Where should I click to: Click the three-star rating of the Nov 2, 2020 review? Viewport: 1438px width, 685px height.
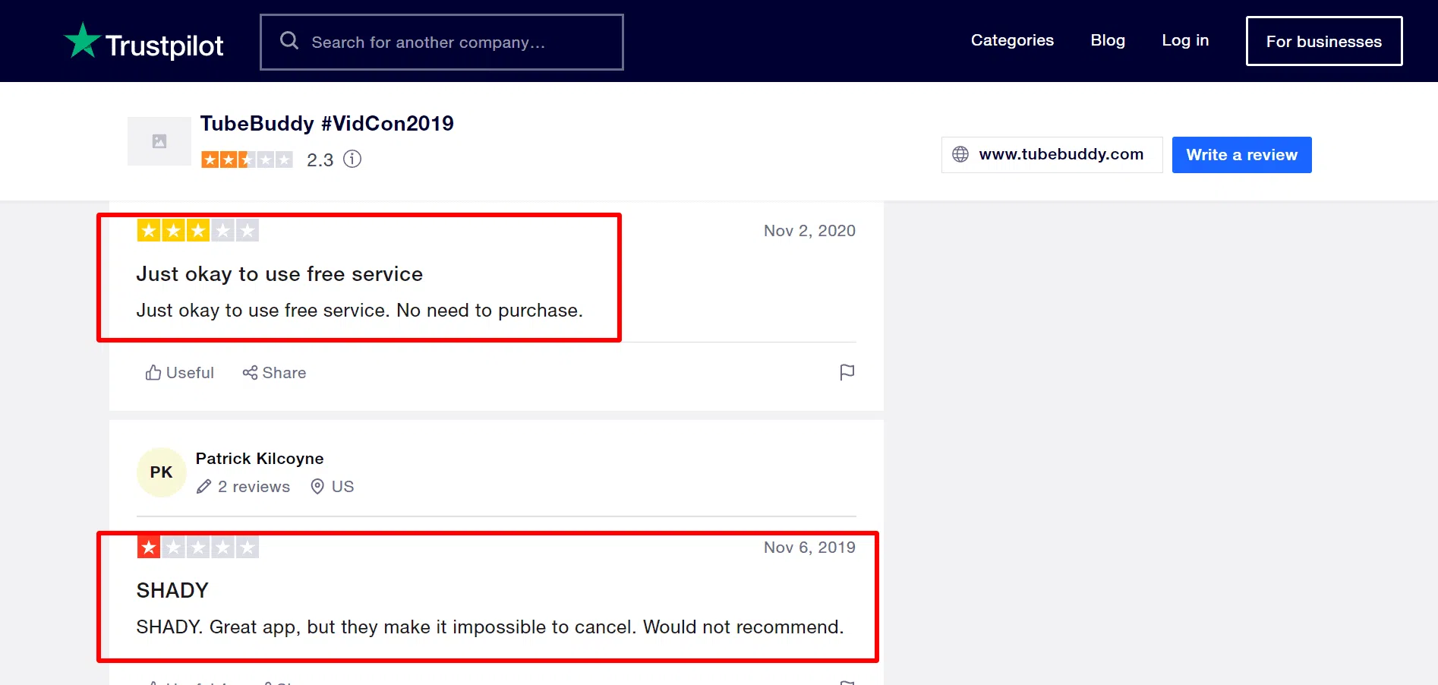(x=197, y=230)
